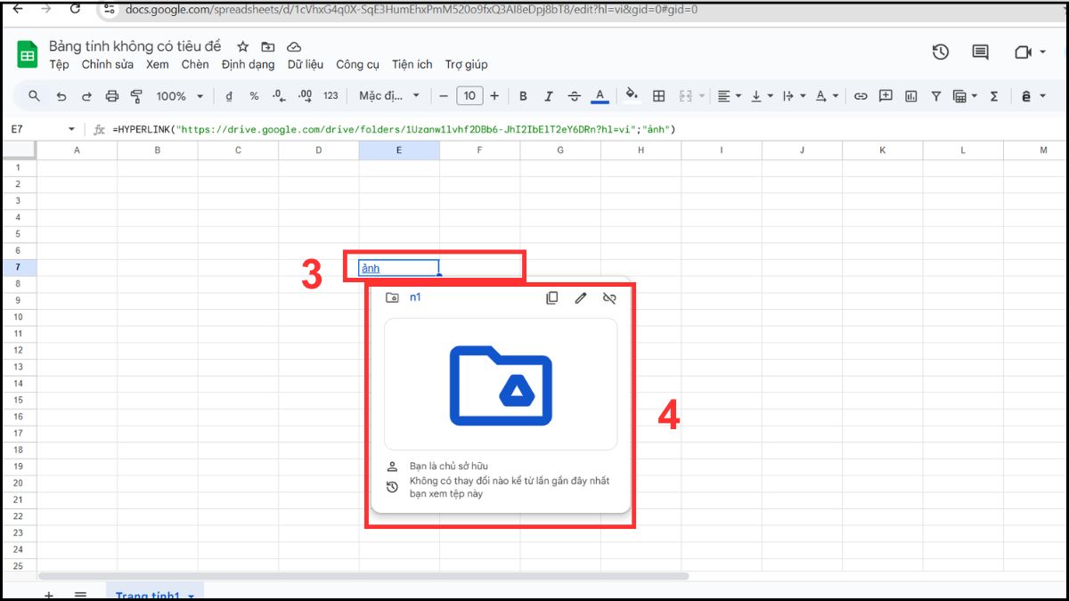Open the font size dropdown
1069x601 pixels.
point(469,96)
